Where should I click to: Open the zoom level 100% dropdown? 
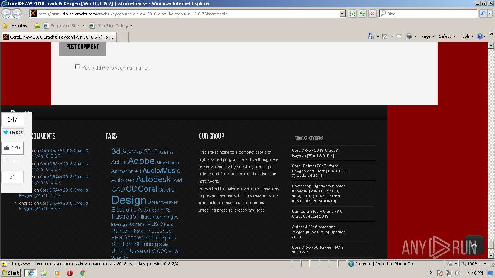485,264
